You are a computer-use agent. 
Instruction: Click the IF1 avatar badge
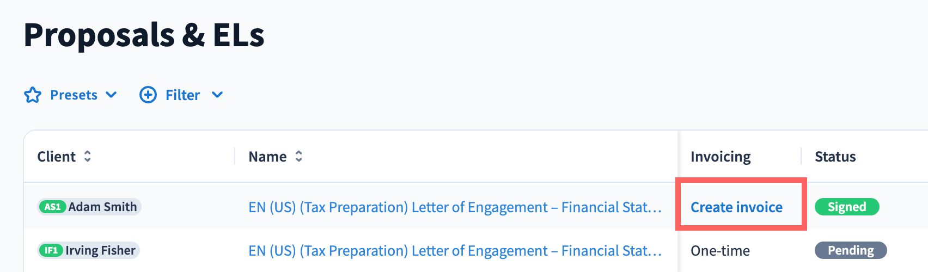click(x=51, y=251)
